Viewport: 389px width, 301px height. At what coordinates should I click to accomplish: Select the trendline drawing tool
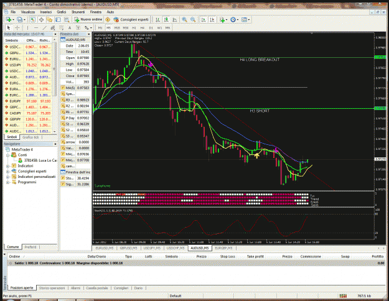click(x=44, y=28)
